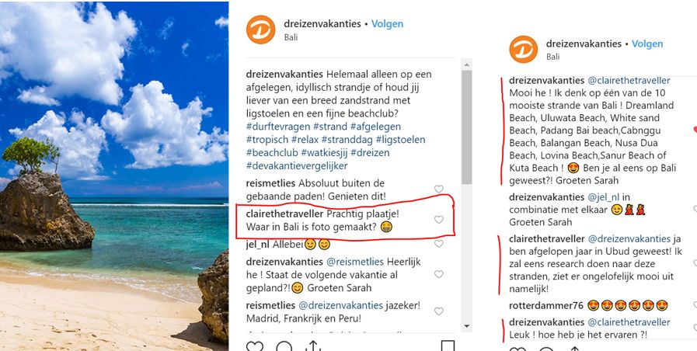Open the Bali location under left header
The height and width of the screenshot is (351, 697).
click(291, 37)
